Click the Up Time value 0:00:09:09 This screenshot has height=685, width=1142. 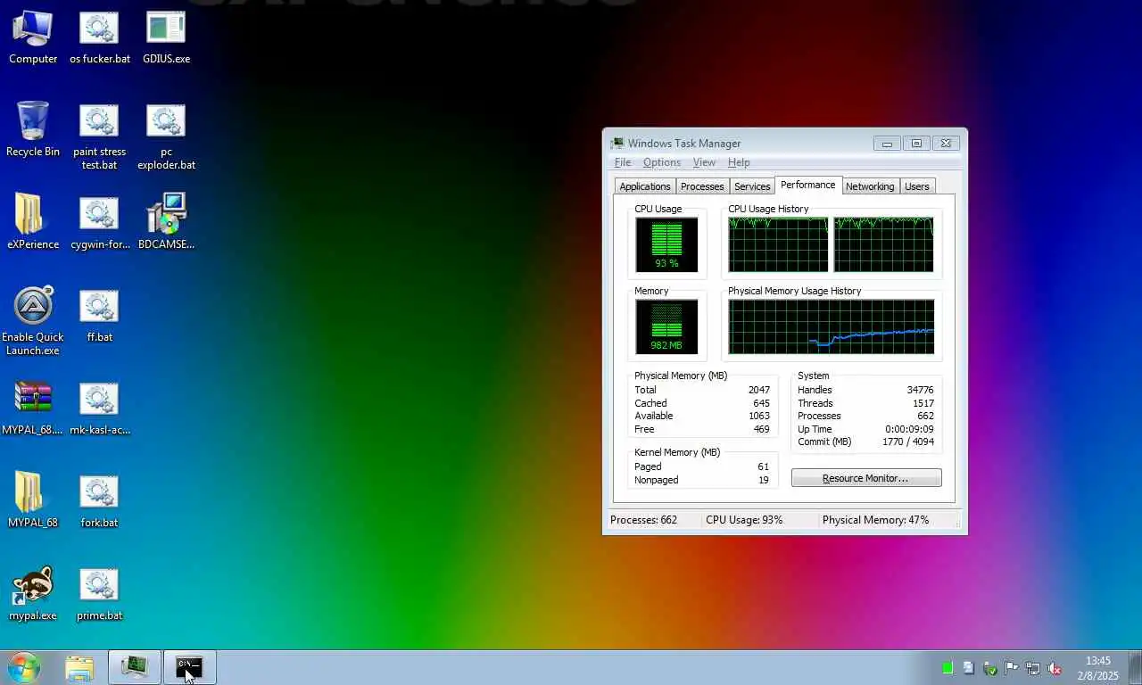pos(910,429)
